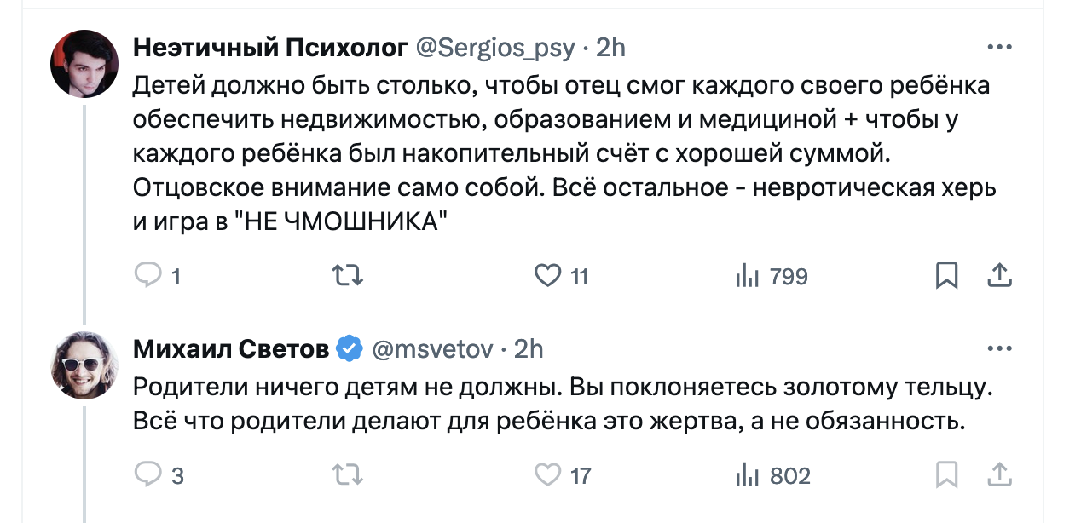Open Михаил Светов's profile picture
Screen dimensions: 1081x523
click(84, 365)
